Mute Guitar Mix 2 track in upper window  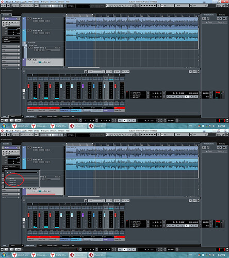tap(28, 30)
